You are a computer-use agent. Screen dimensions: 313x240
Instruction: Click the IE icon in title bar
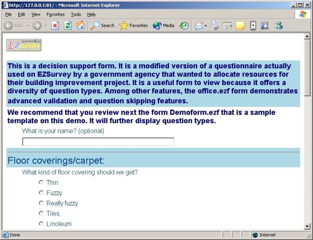click(5, 5)
